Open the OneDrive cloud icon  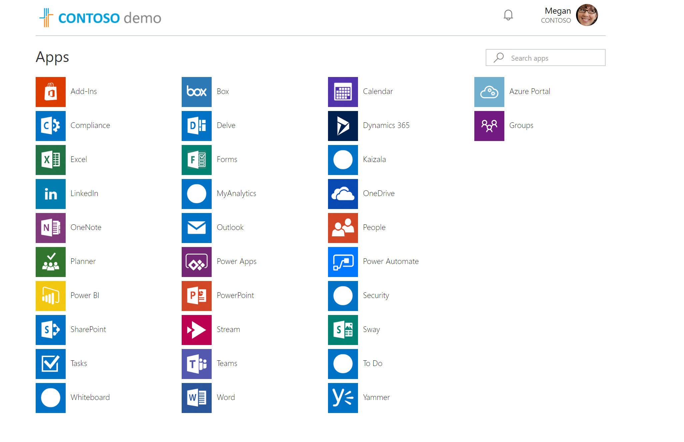(343, 194)
